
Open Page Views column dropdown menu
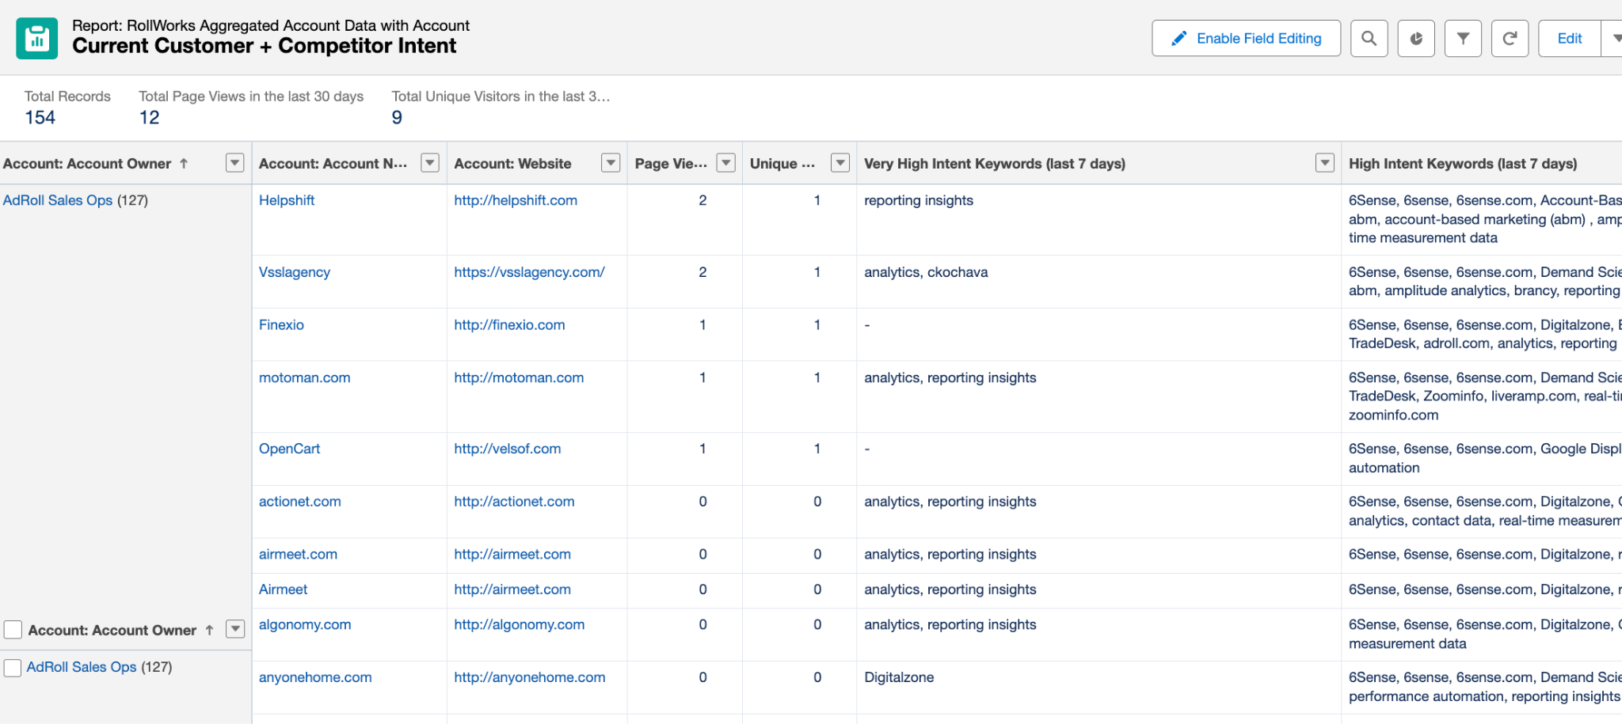pos(725,163)
